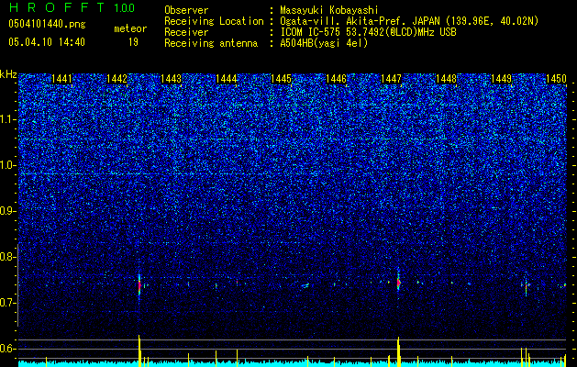Click the HROFFT program title
Viewport: 577px width, 367px height.
point(58,7)
